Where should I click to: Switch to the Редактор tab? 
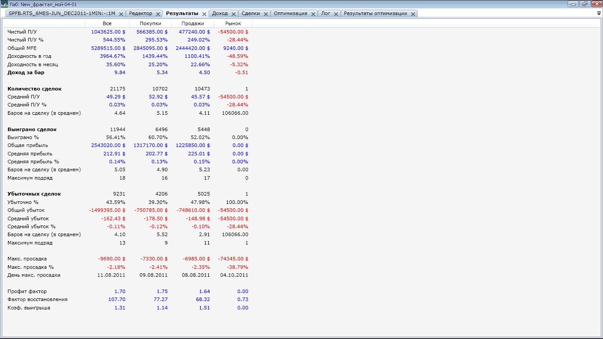point(140,14)
